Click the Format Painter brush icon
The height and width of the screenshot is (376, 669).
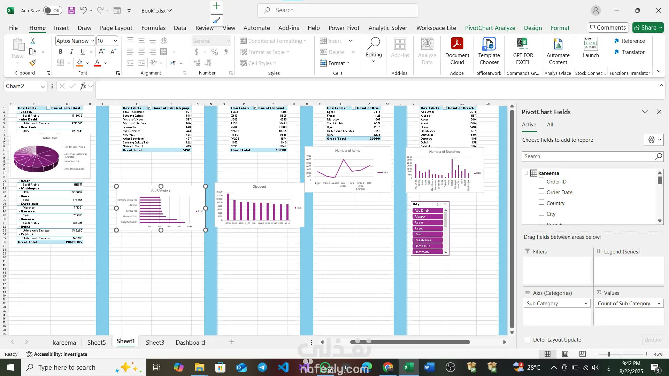[x=33, y=63]
